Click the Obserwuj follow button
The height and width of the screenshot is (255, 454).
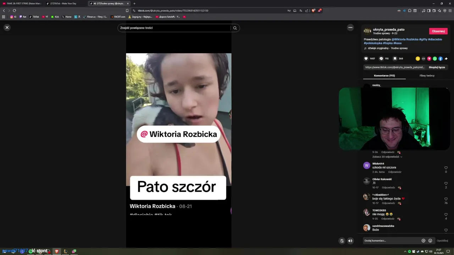coord(438,31)
